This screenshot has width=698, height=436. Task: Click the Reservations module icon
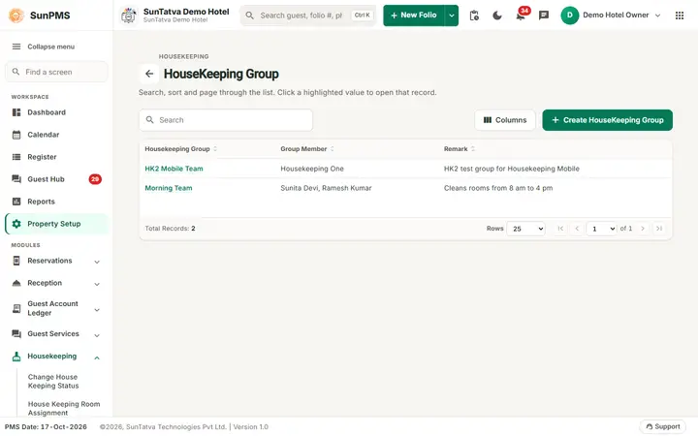[x=16, y=261]
